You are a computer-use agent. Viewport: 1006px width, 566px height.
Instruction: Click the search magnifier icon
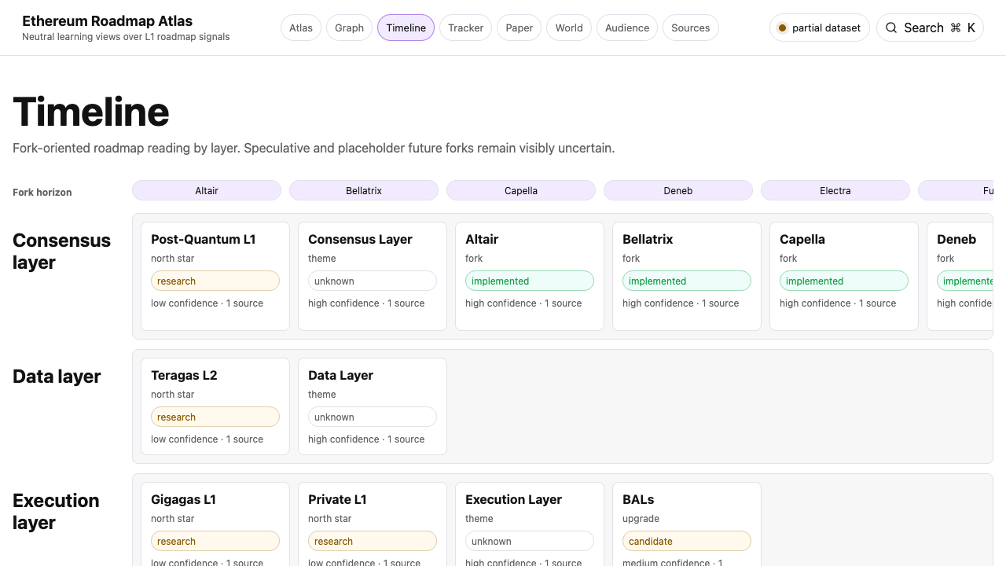891,28
